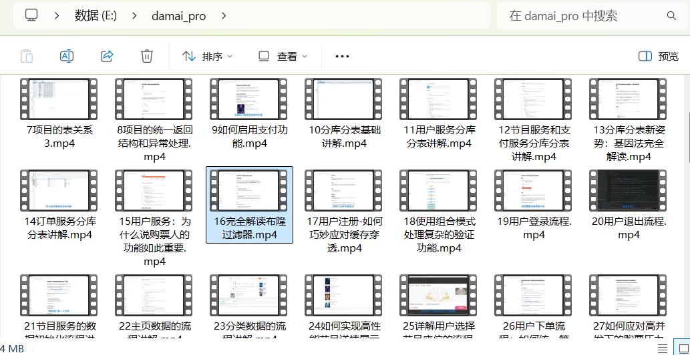Image resolution: width=690 pixels, height=355 pixels.
Task: Click file name 20用户退出流程.mp4
Action: (x=629, y=228)
